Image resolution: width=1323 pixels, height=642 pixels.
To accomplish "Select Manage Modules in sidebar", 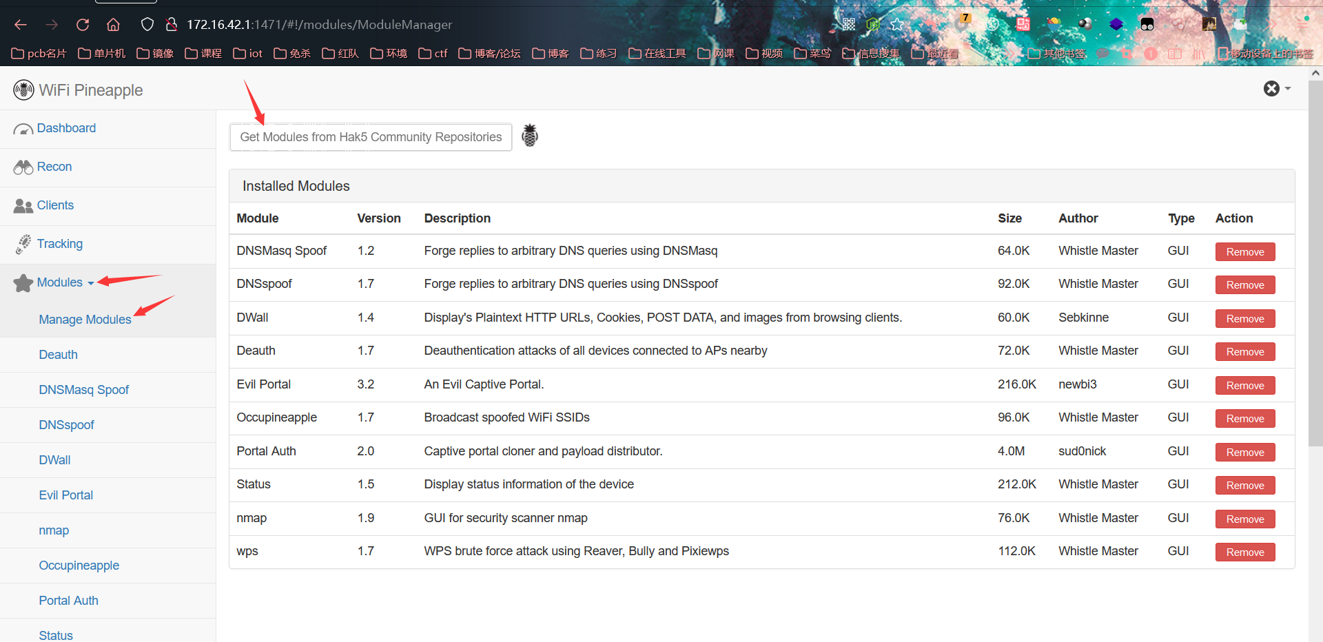I will point(85,320).
